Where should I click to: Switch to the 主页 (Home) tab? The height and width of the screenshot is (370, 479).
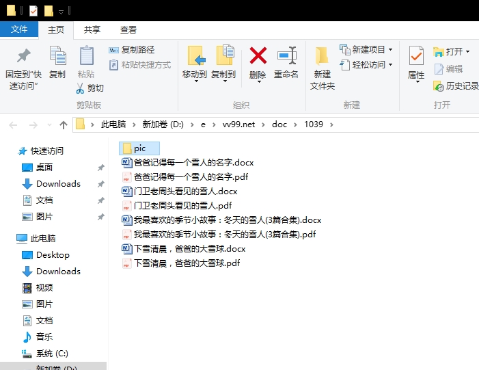point(56,29)
